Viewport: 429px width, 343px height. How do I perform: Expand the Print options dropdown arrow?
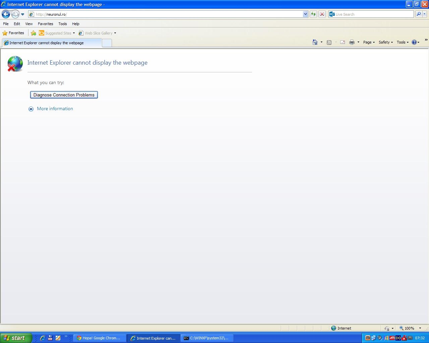[x=358, y=42]
